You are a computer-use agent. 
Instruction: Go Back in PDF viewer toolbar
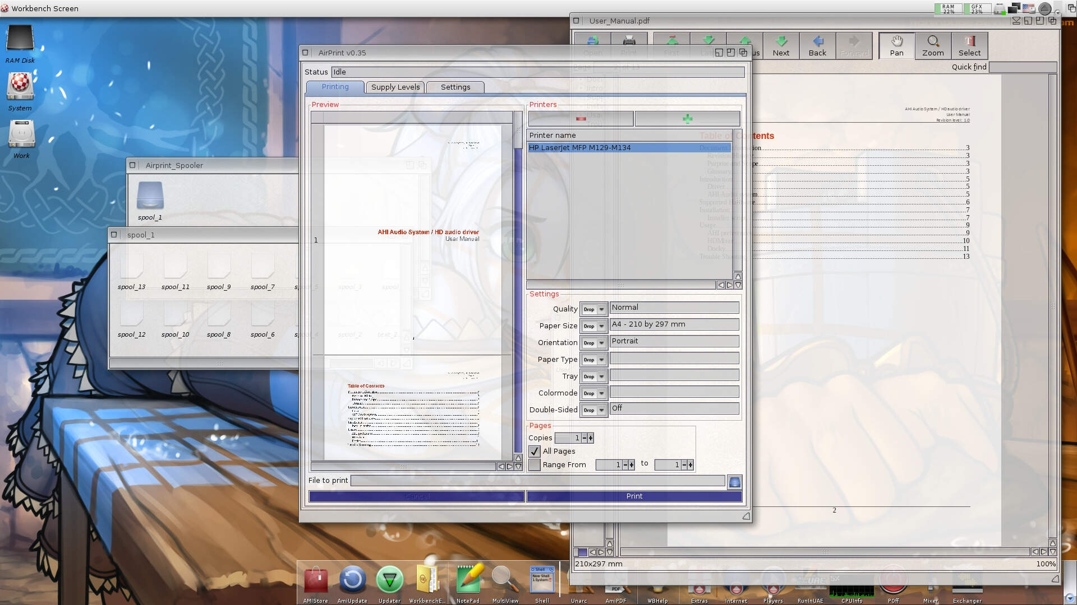(817, 45)
